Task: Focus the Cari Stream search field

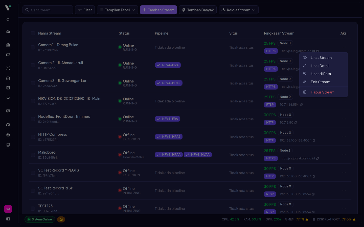Action: (x=48, y=10)
